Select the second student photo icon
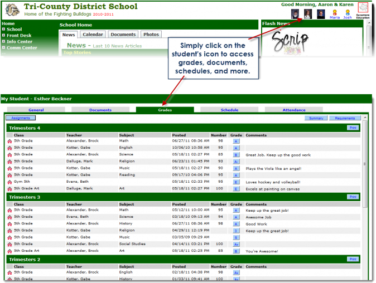The height and width of the screenshot is (283, 376). [x=308, y=14]
